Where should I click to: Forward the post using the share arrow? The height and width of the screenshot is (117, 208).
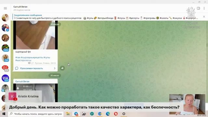tap(62, 68)
